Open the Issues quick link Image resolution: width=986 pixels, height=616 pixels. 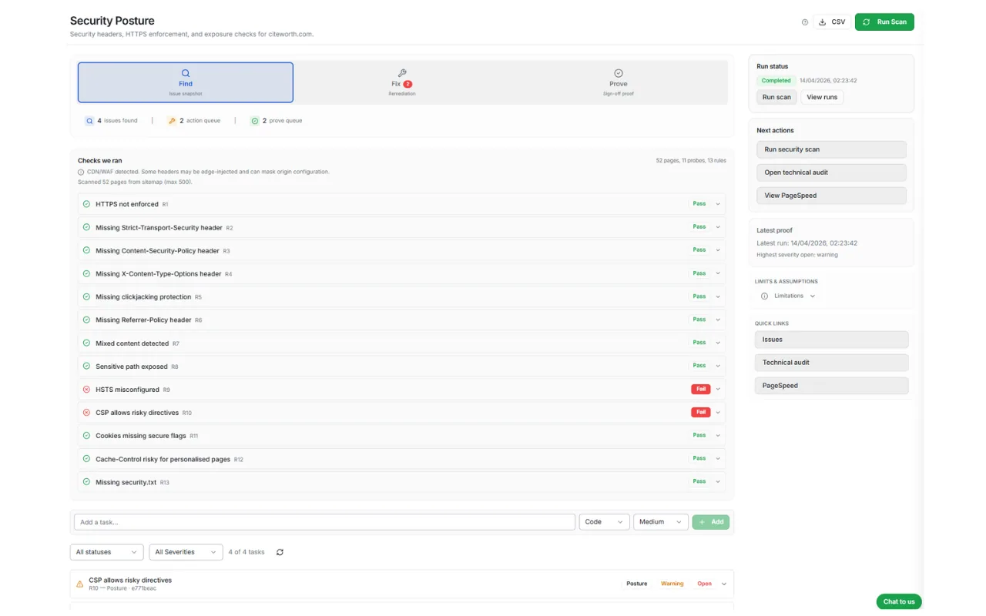click(x=831, y=340)
